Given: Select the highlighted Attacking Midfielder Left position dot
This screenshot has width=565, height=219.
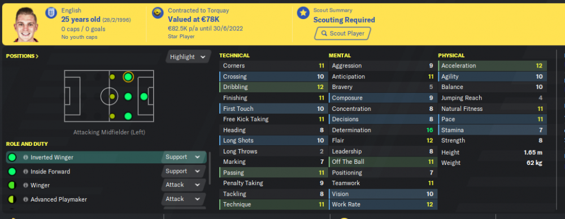Looking at the screenshot, I should click(128, 77).
